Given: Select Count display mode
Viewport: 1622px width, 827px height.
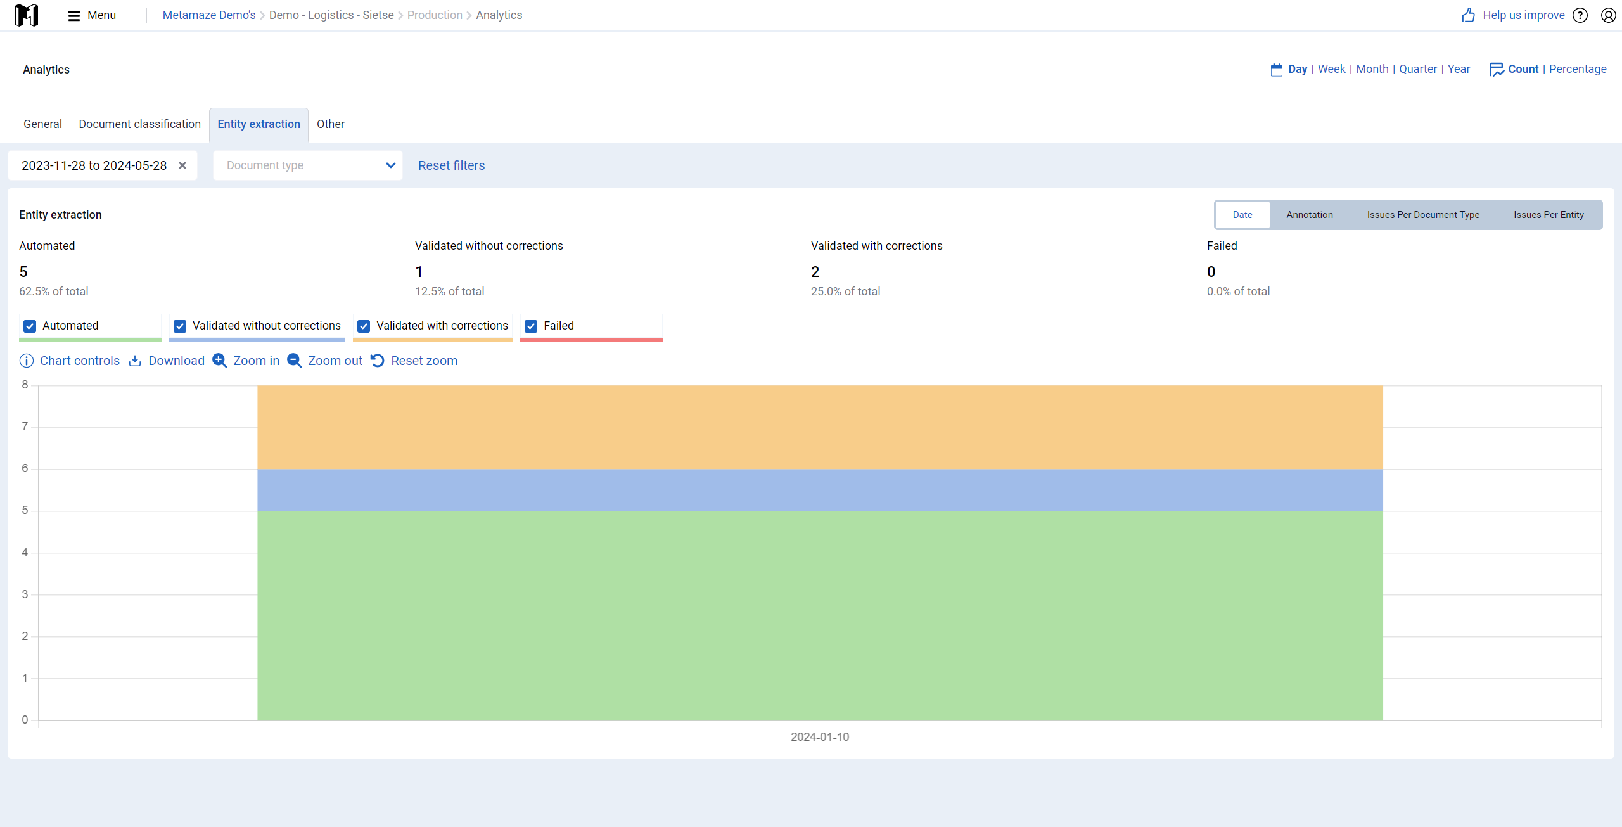Looking at the screenshot, I should 1523,69.
